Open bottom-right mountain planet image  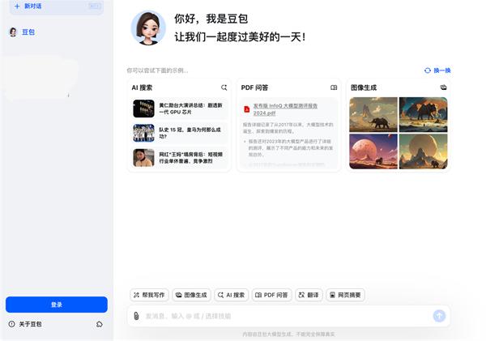(424, 151)
